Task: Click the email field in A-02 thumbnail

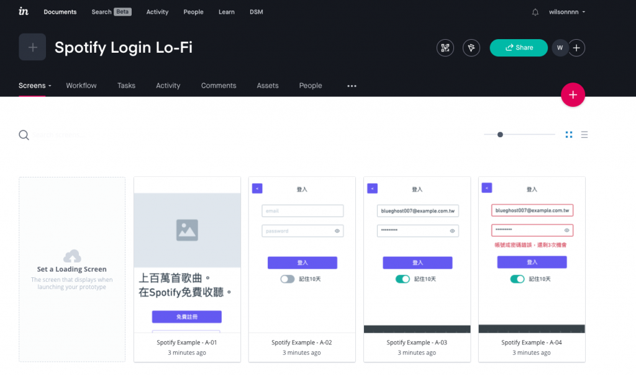Action: (x=302, y=211)
